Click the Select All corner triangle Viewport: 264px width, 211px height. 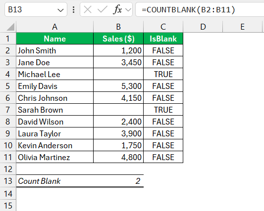coord(10,27)
